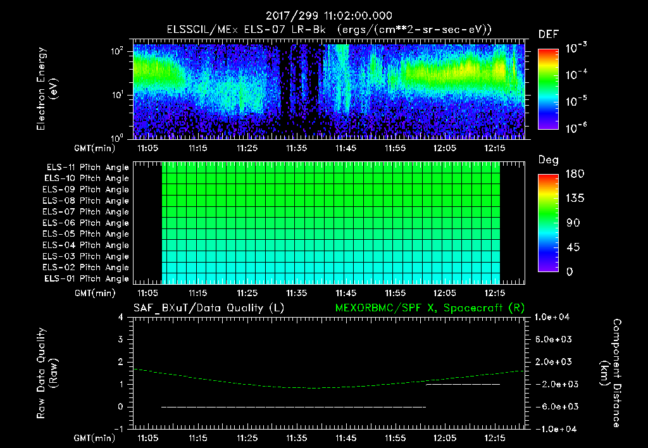
Task: Click the electron energy spectrogram panel
Action: point(329,89)
